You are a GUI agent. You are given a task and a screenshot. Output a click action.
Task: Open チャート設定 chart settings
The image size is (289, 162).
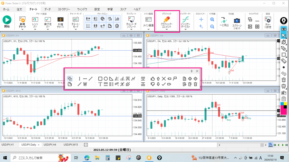tap(268, 22)
